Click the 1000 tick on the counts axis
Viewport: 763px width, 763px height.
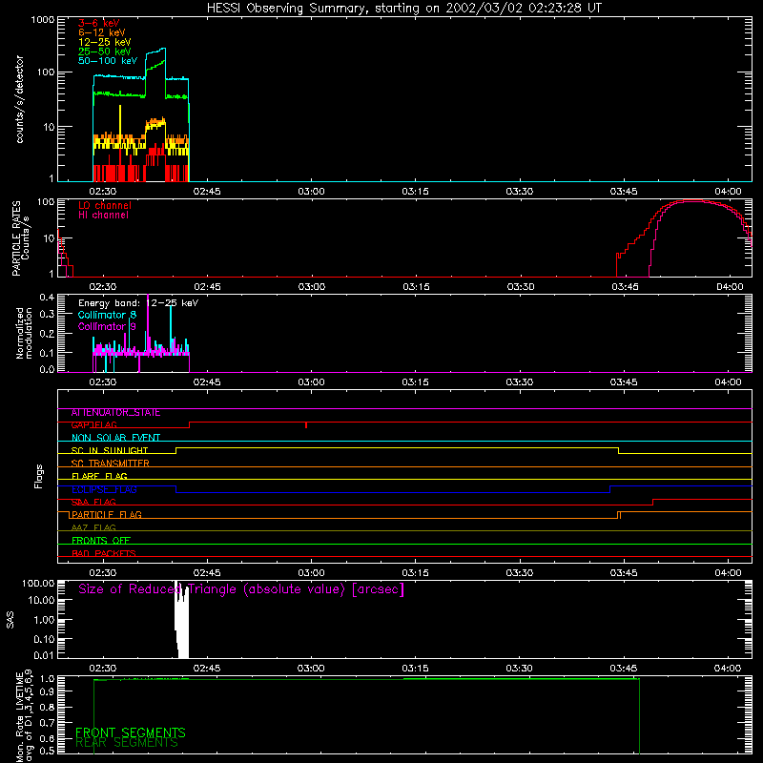42,20
